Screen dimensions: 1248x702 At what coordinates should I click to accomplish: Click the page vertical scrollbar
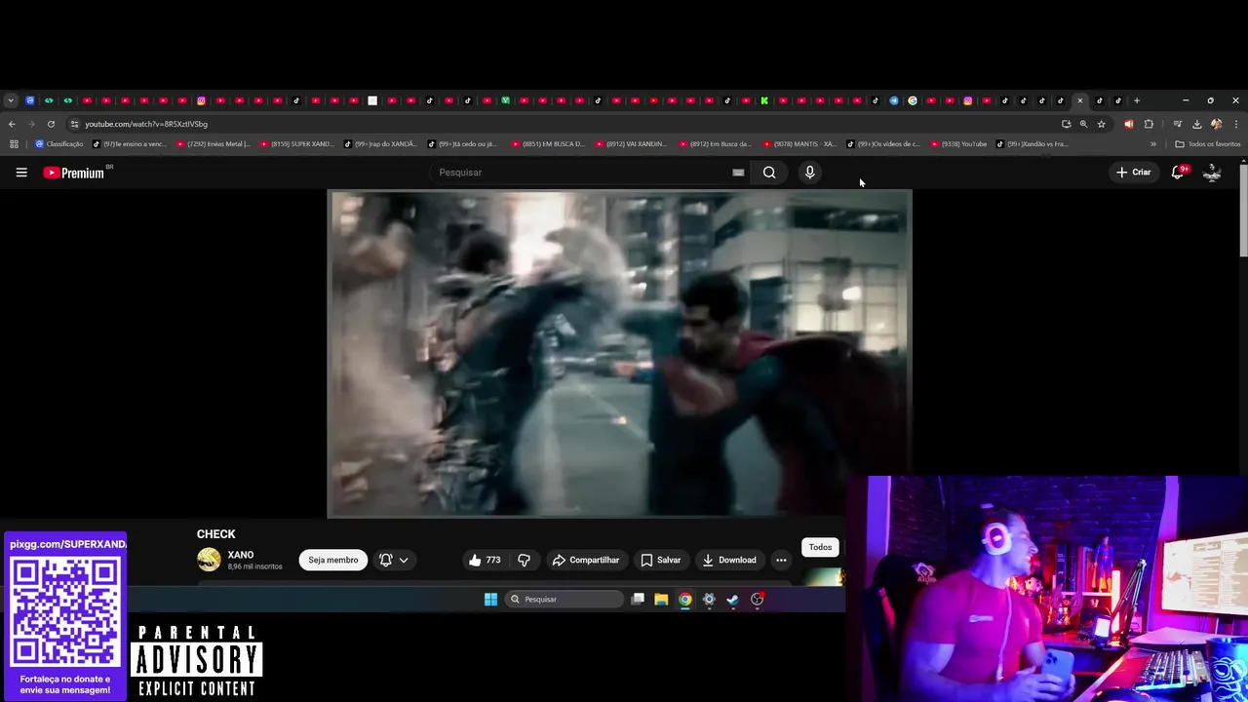[1242, 212]
